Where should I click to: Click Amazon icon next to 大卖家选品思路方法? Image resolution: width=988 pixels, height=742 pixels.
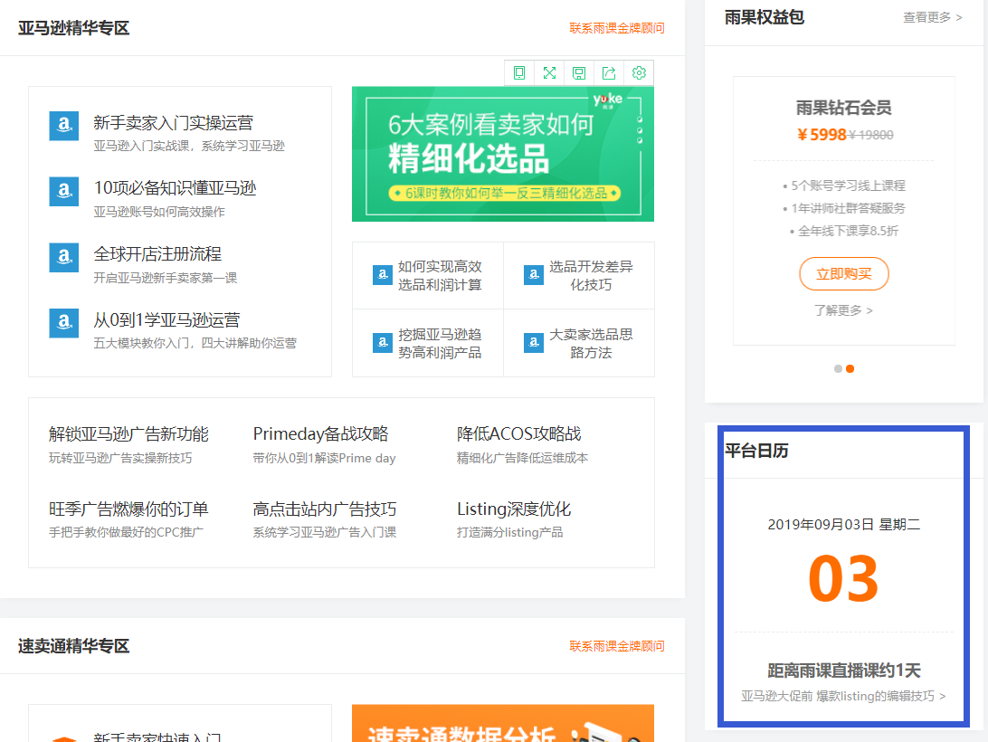[534, 343]
